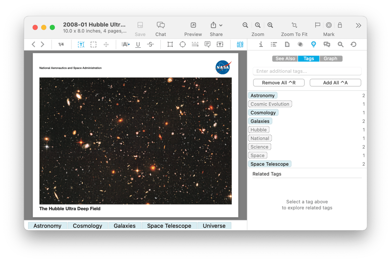Expand the Share menu chevron
This screenshot has height=262, width=391.
pos(221,25)
